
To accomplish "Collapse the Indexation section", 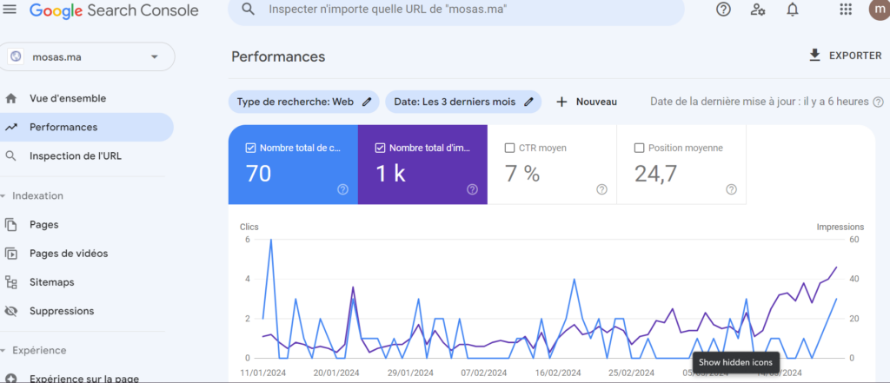I will (x=4, y=195).
